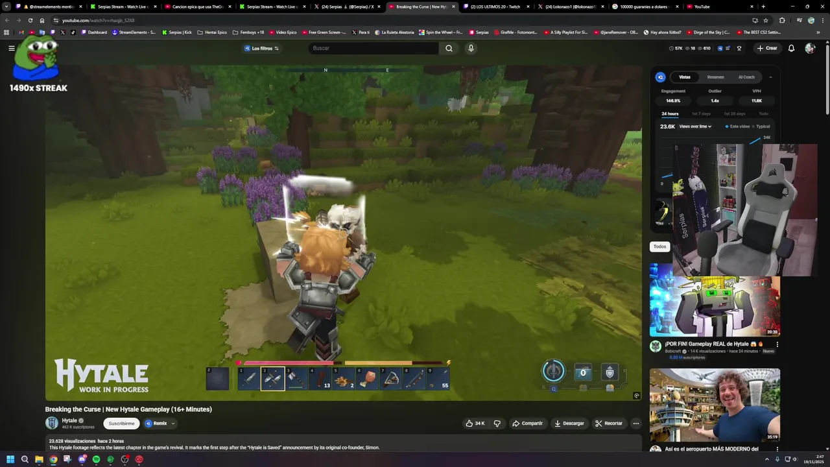Toggle the "Este video" chart legend
Viewport: 830px width, 467px height.
coord(738,126)
